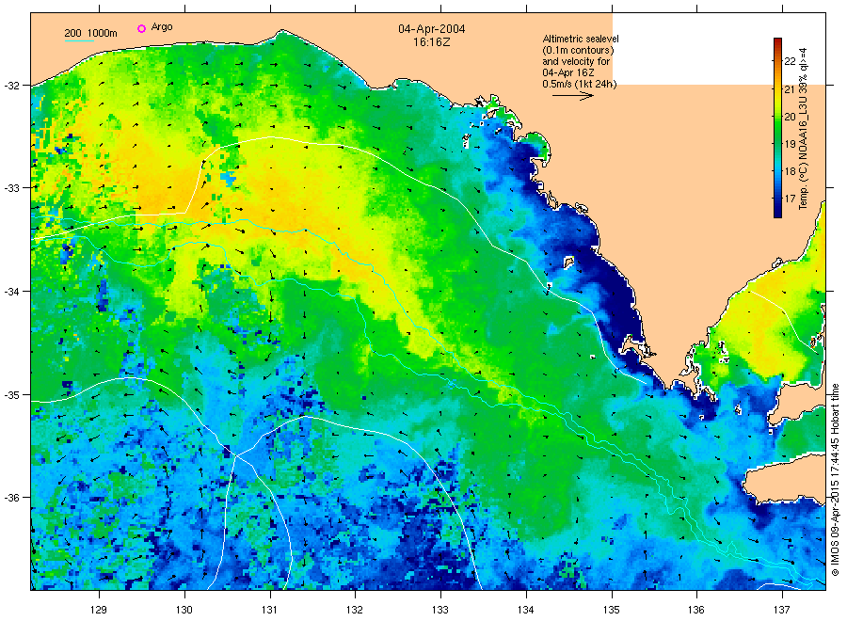Click the -35 latitude axis label
Viewport: 847px width, 621px height.
[x=10, y=395]
